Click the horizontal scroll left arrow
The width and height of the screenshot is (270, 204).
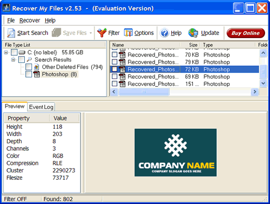click(114, 92)
